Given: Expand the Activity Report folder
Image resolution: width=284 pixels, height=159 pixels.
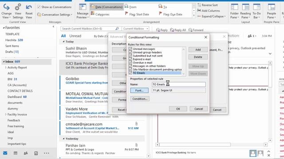Looking at the screenshot, I should tap(6, 68).
